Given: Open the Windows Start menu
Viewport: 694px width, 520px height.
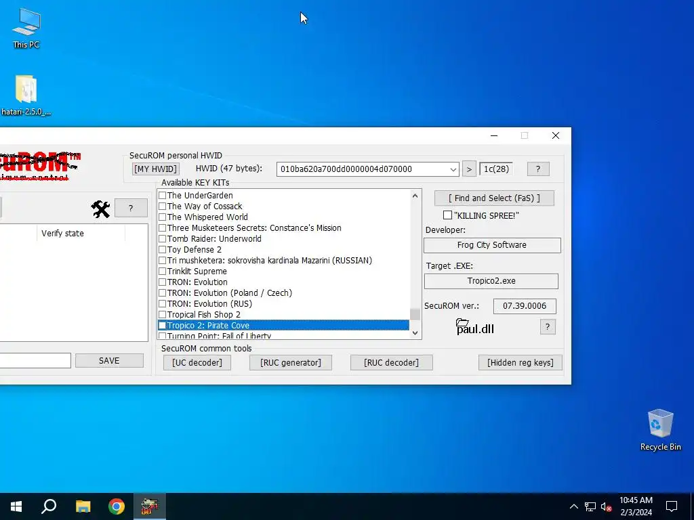Looking at the screenshot, I should (16, 506).
